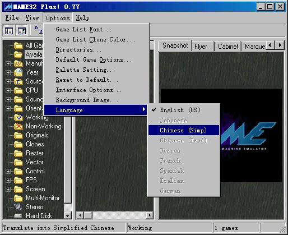Expand the Control tree node

(x=8, y=171)
